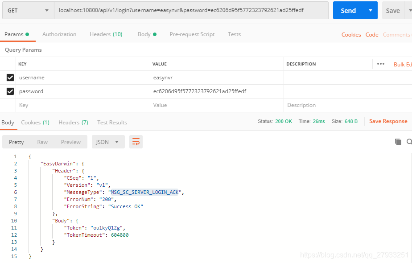Open the Authorization tab
This screenshot has height=263, width=412.
(59, 34)
